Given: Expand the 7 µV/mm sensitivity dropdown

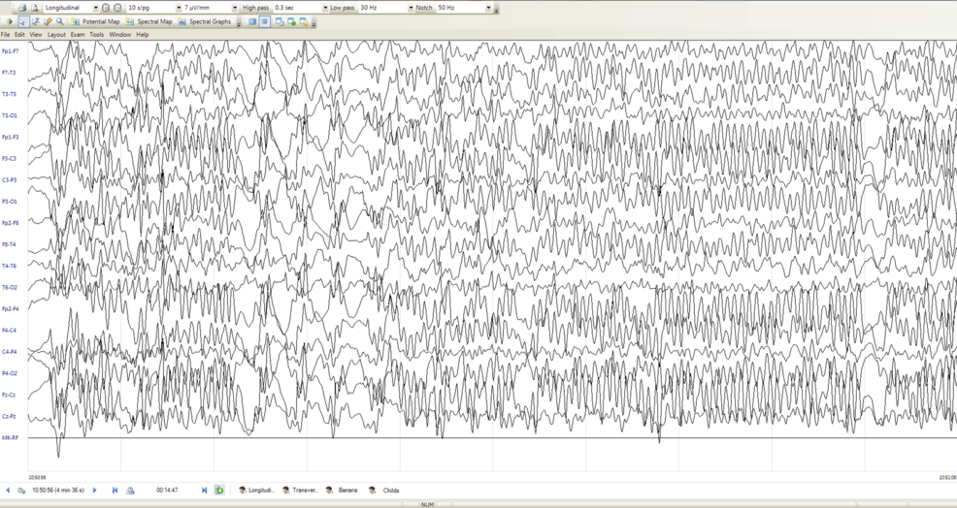Looking at the screenshot, I should click(x=235, y=8).
